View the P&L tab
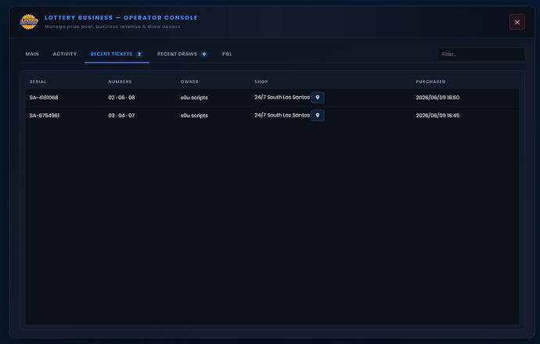Screen dimensions: 540x344 coord(227,54)
